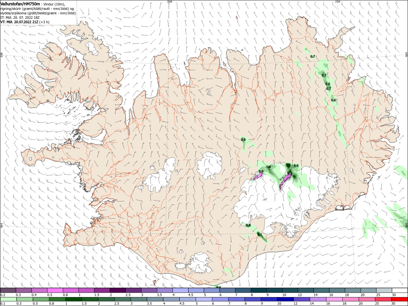408x306 pixels.
Task: Pick the dark teal 8–9 upper legend swatch
Action: 259,290
